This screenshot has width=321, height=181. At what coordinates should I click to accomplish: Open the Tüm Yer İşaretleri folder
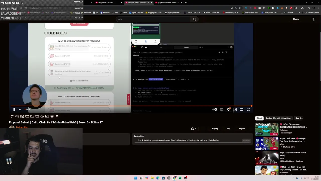click(x=312, y=13)
